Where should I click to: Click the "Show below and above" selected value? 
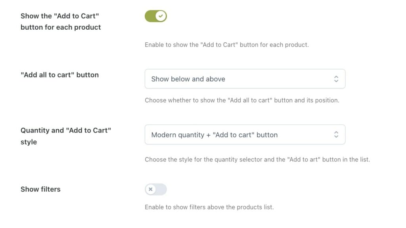[188, 79]
